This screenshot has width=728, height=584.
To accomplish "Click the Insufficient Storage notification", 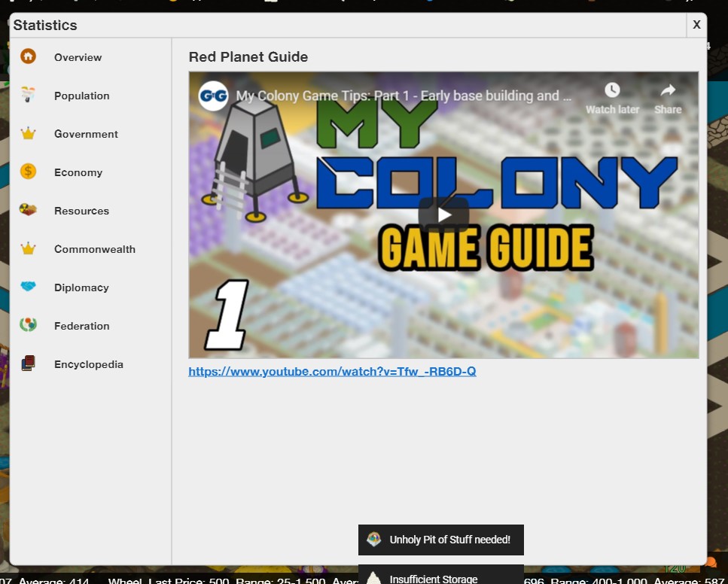I will [x=440, y=575].
